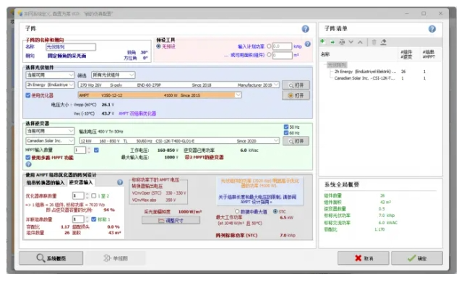Toggle 60 Hz checkbox

pyautogui.click(x=286, y=132)
